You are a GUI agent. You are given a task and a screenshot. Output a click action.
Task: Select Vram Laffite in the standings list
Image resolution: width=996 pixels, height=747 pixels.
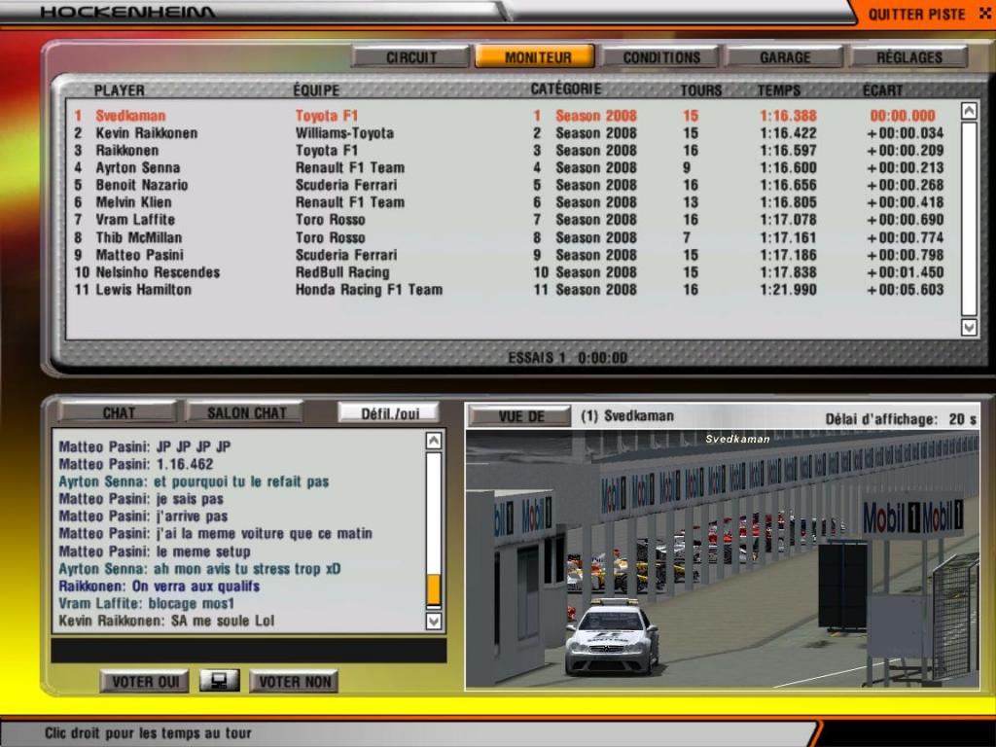(508, 220)
